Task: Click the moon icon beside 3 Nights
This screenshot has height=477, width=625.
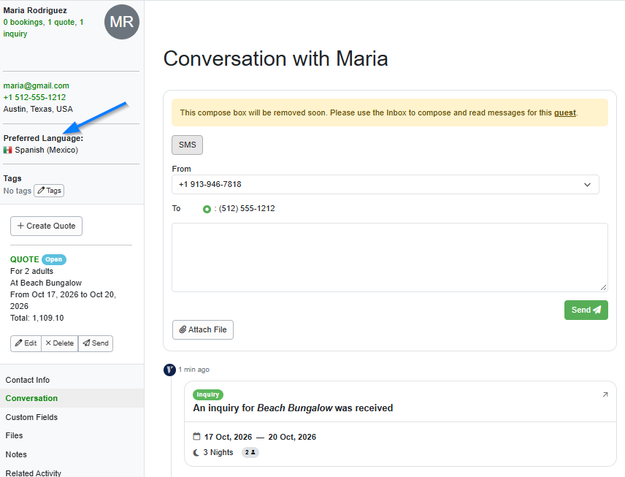Action: tap(196, 453)
